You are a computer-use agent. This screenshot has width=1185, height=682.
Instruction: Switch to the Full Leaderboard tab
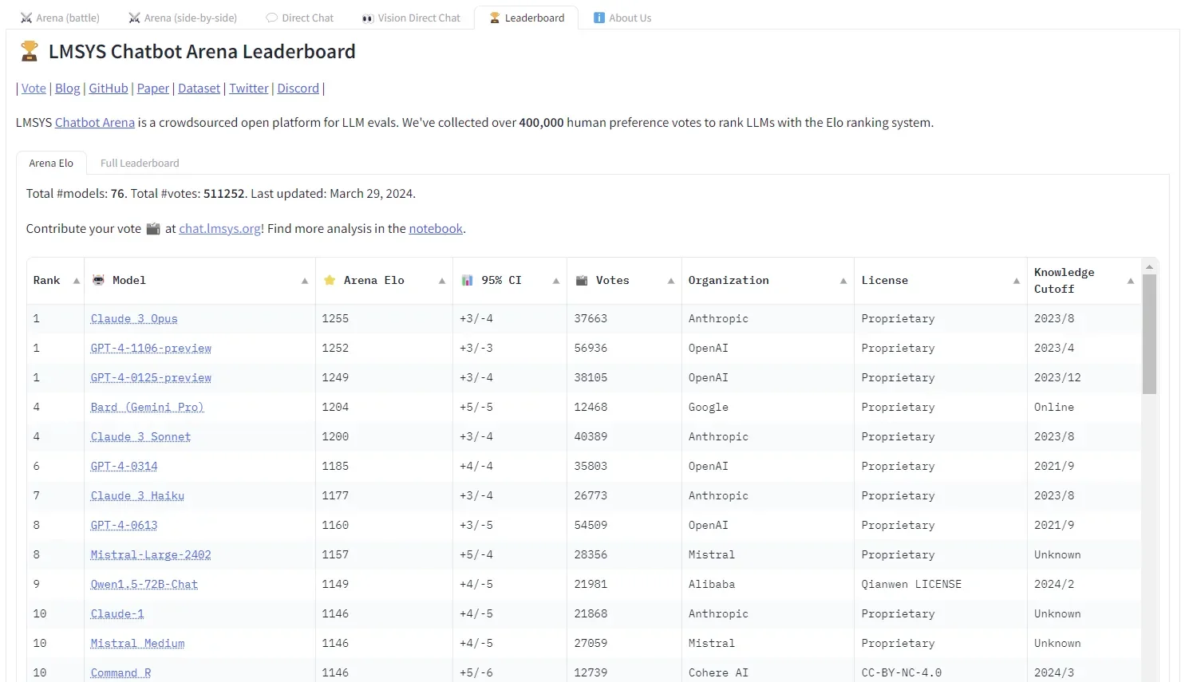(139, 163)
